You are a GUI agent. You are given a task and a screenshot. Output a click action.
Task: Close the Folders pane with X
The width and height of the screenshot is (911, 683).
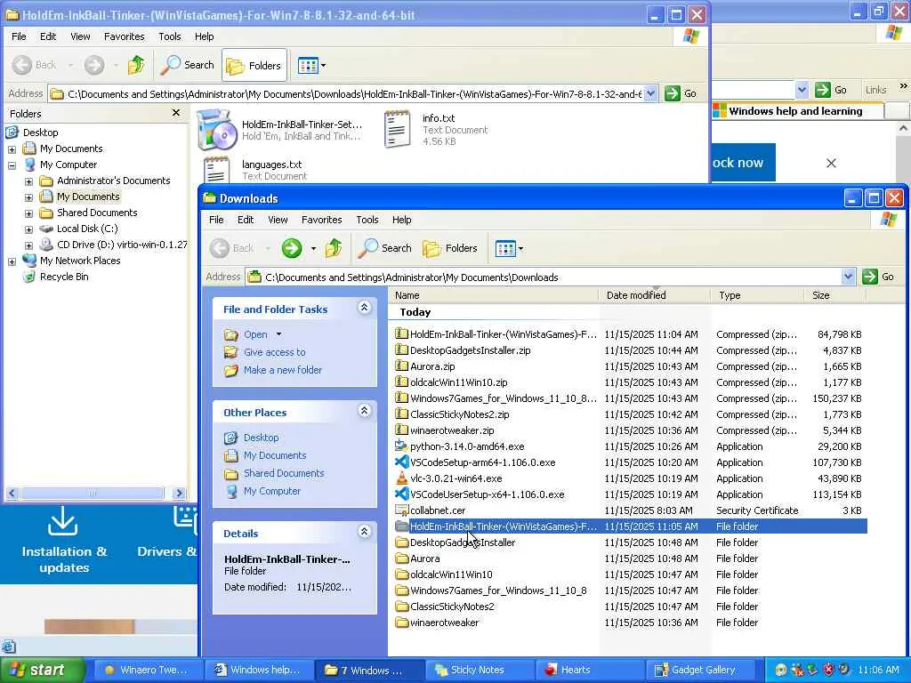pyautogui.click(x=176, y=113)
